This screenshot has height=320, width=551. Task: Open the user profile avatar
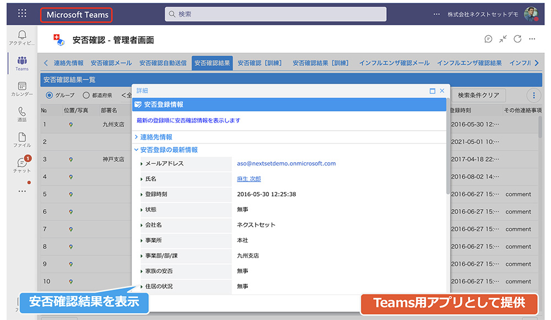[531, 14]
